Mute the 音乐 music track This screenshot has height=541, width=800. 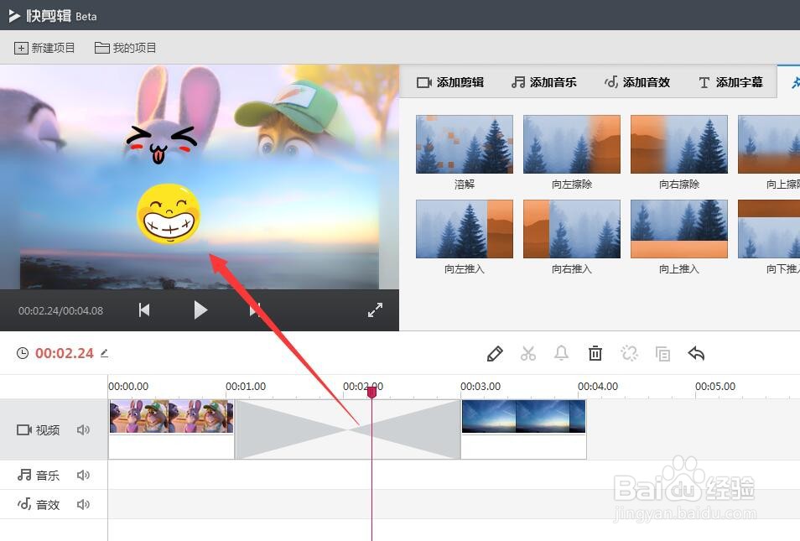pos(83,476)
